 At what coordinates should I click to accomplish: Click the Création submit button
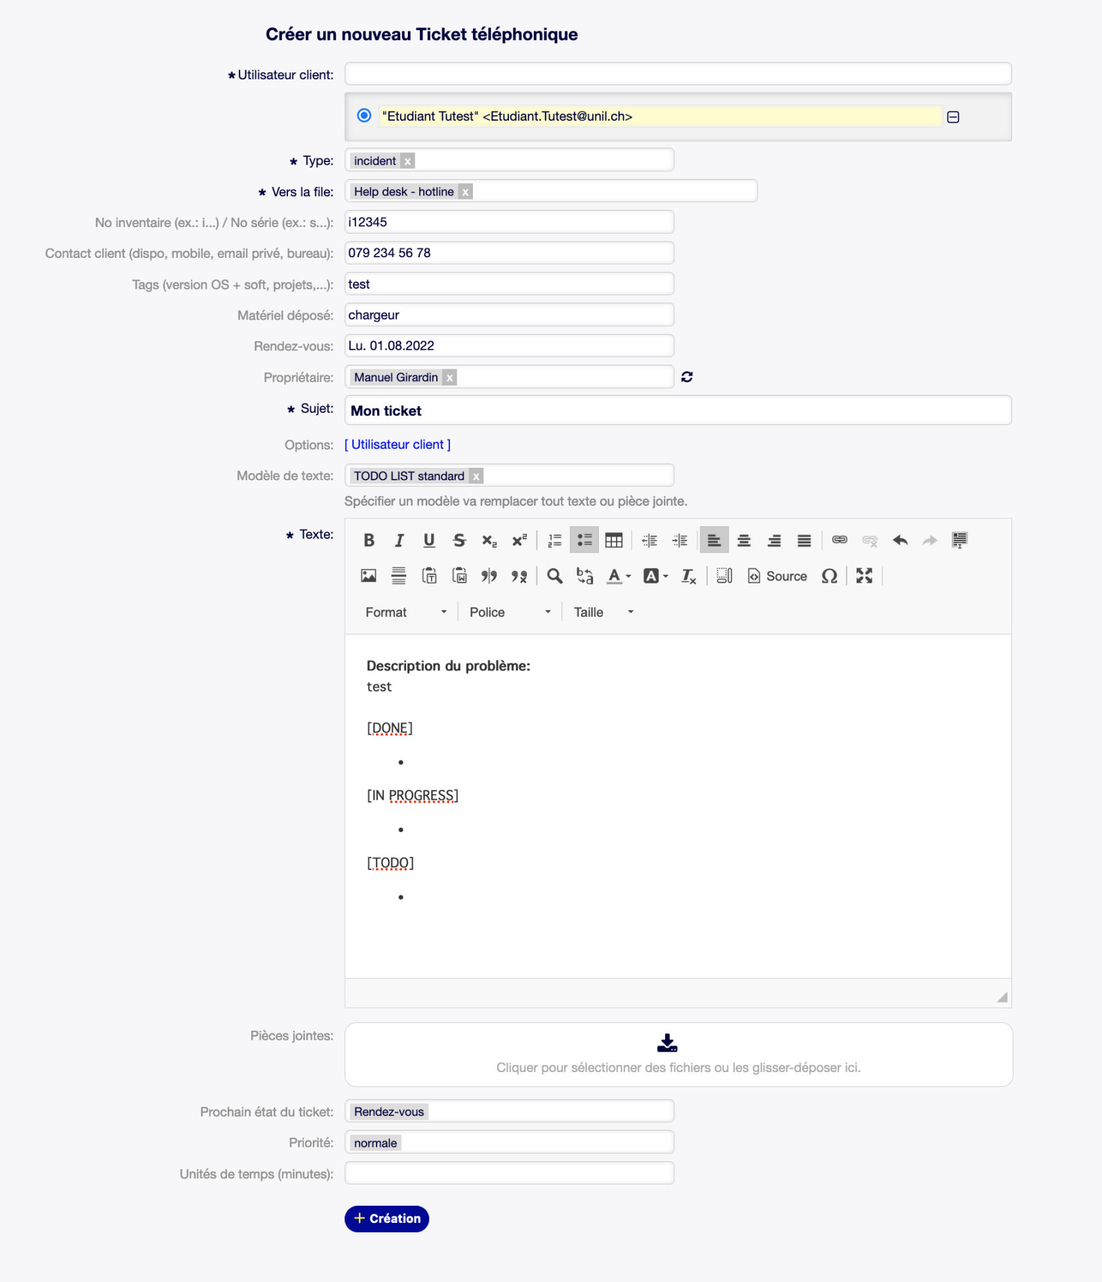(x=386, y=1218)
